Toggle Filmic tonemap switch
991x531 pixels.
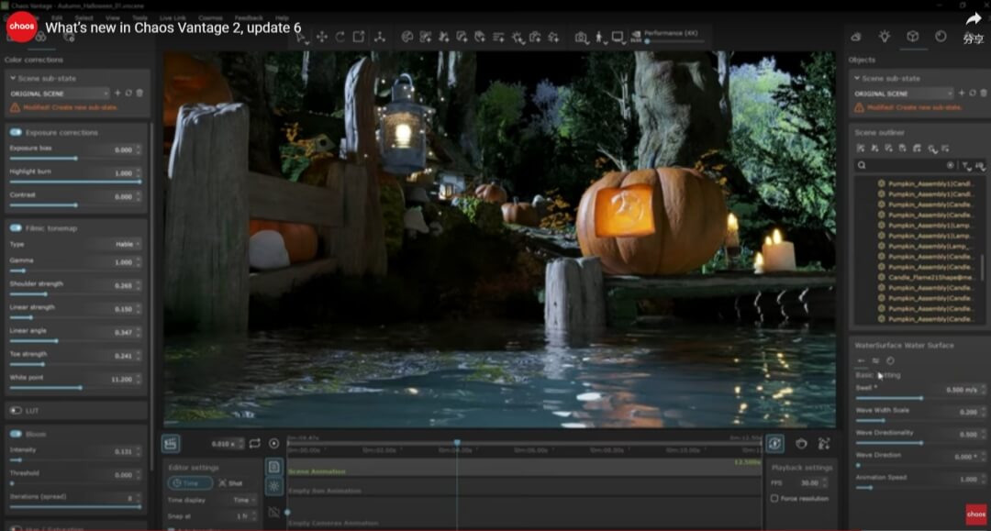click(16, 228)
